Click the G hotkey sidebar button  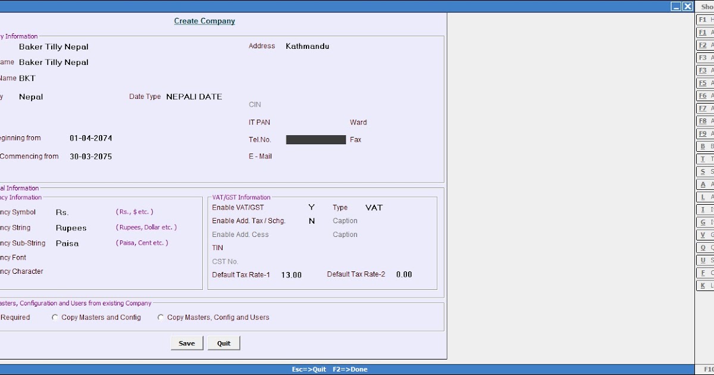coord(705,222)
